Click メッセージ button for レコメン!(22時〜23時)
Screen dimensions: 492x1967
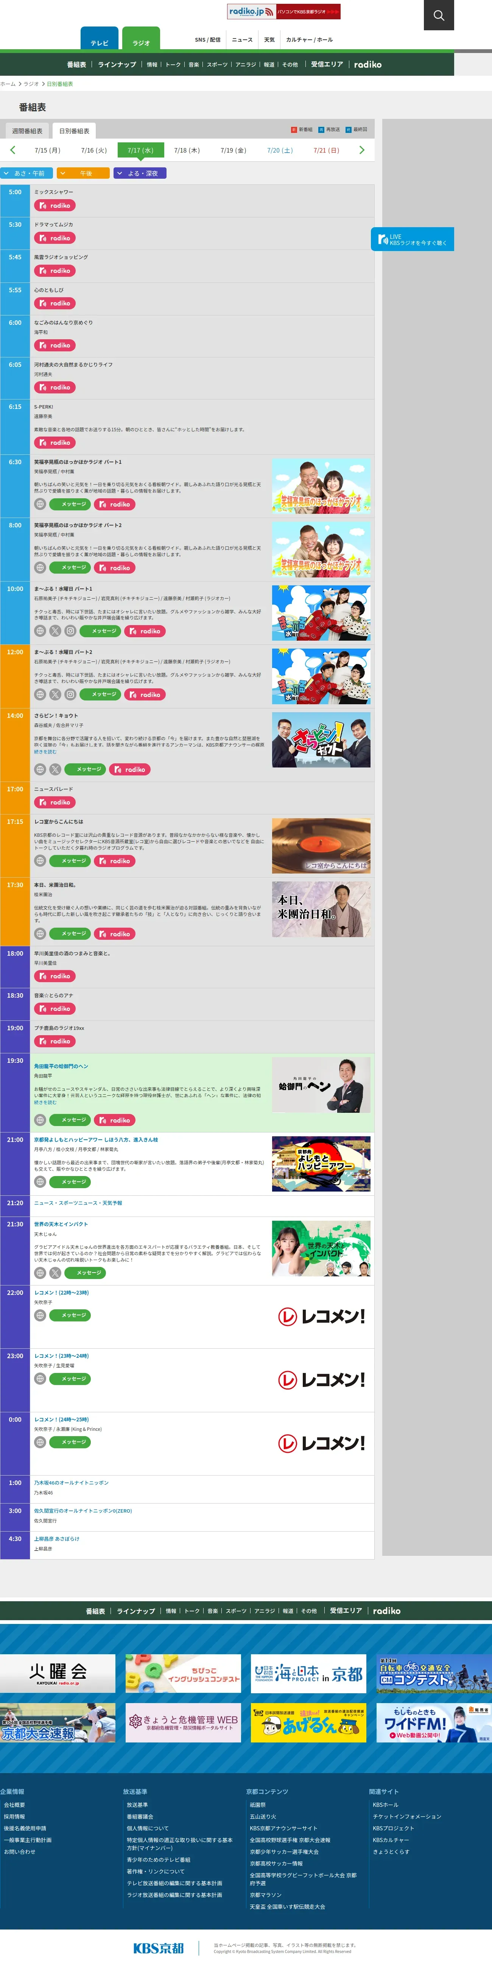70,1315
